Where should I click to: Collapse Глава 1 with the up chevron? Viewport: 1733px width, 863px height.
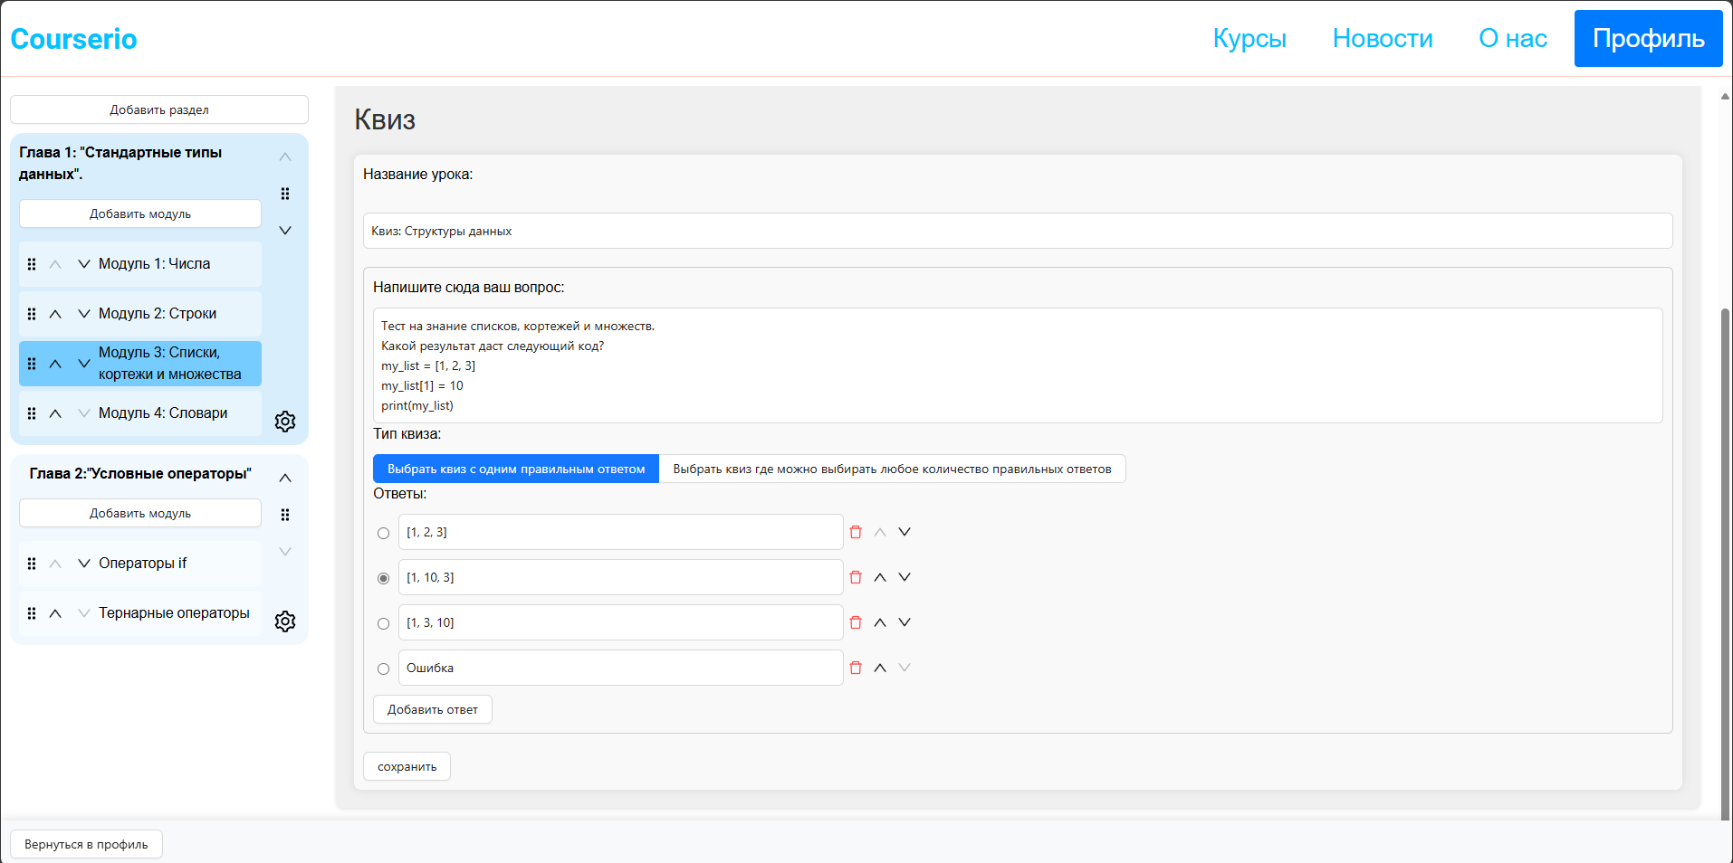tap(285, 156)
